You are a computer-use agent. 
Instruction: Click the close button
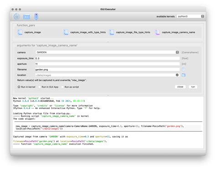[180, 87]
